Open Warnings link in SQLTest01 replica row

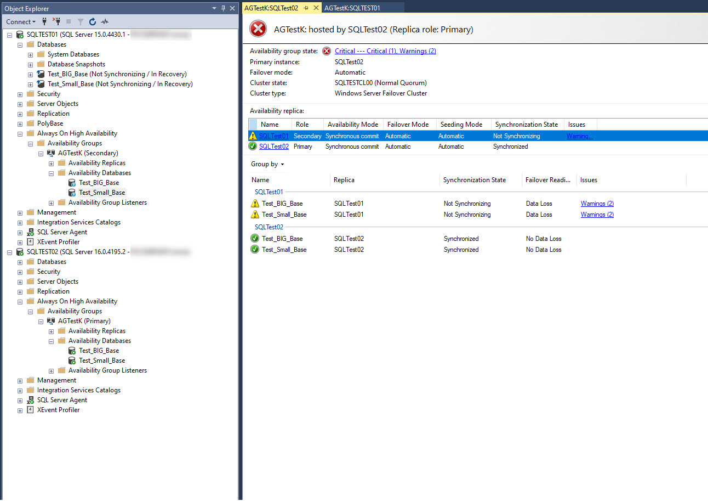580,136
